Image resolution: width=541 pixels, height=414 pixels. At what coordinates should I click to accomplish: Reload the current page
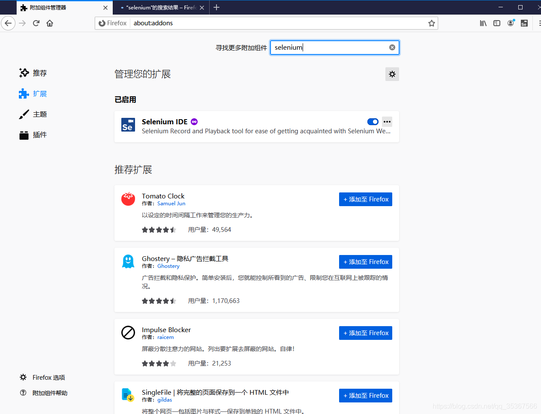click(x=36, y=23)
